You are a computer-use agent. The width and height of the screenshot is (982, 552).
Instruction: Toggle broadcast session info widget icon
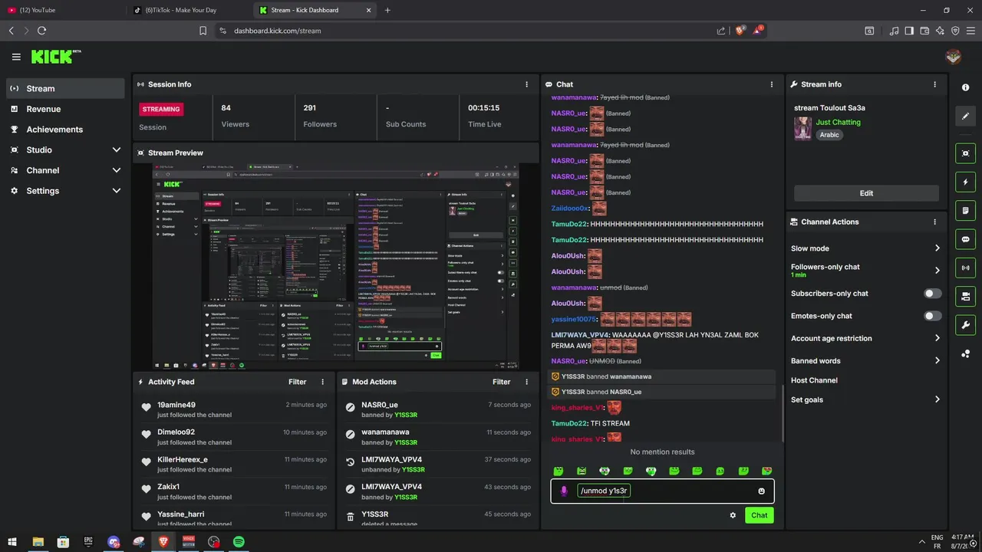point(966,268)
